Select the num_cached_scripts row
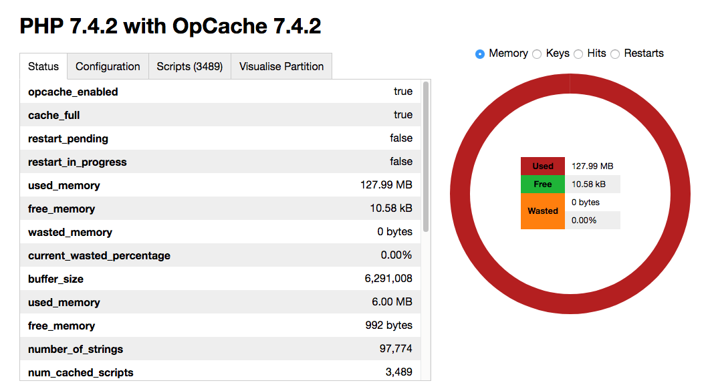This screenshot has height=389, width=710. (220, 372)
